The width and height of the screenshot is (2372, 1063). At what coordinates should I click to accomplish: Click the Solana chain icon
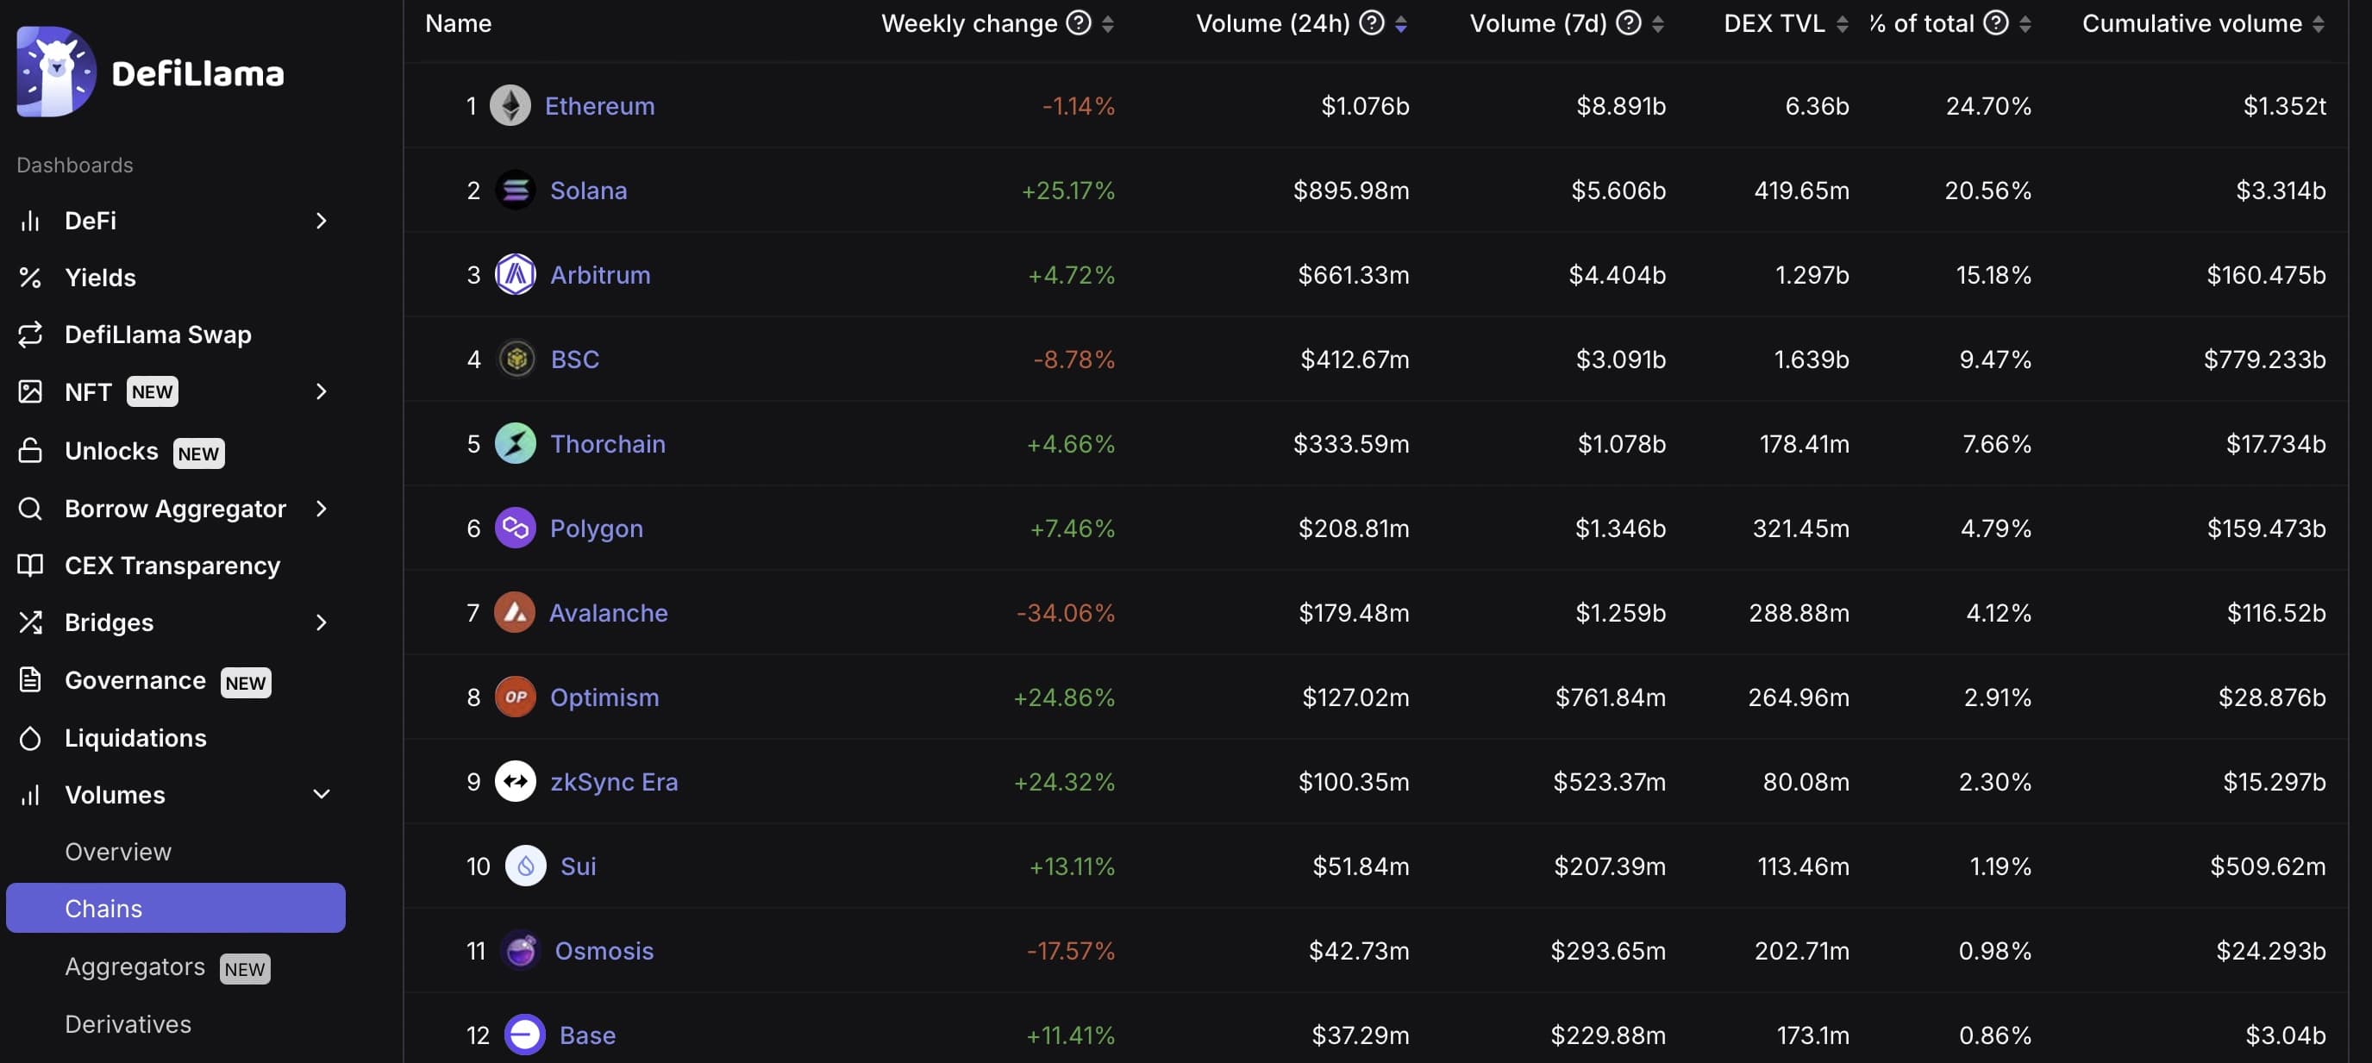click(x=516, y=191)
